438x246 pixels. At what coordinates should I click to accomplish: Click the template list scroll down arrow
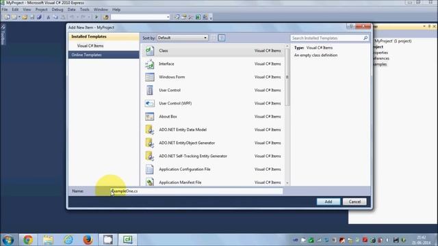[287, 183]
